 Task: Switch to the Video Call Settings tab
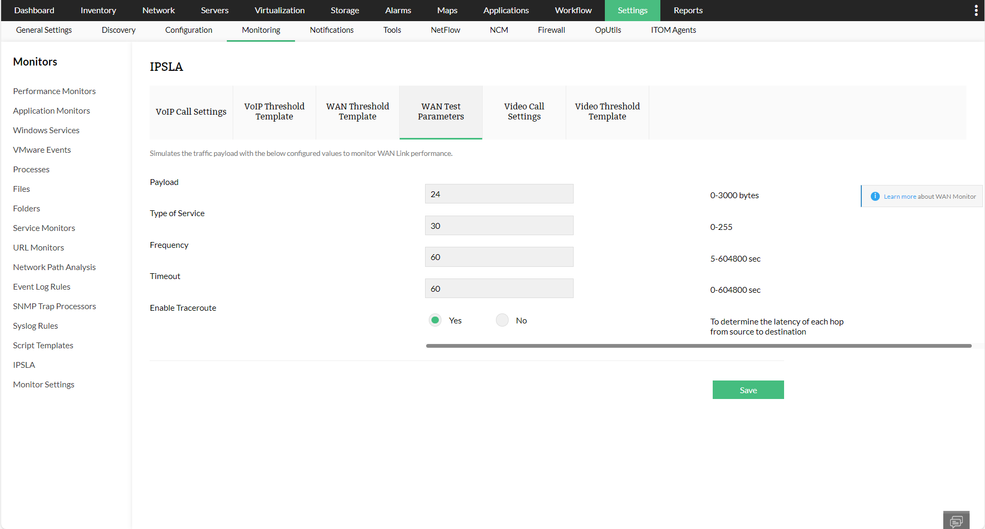point(524,112)
